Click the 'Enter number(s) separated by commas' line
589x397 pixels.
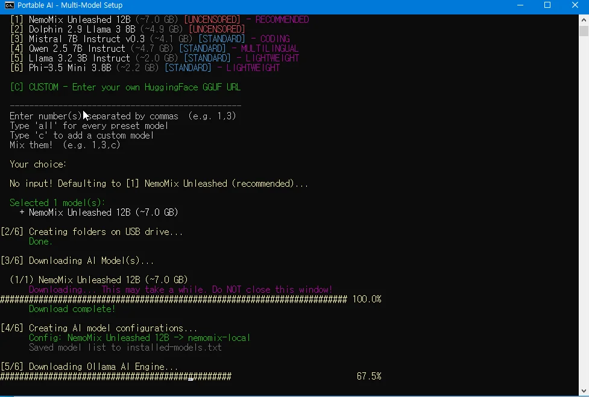[123, 116]
